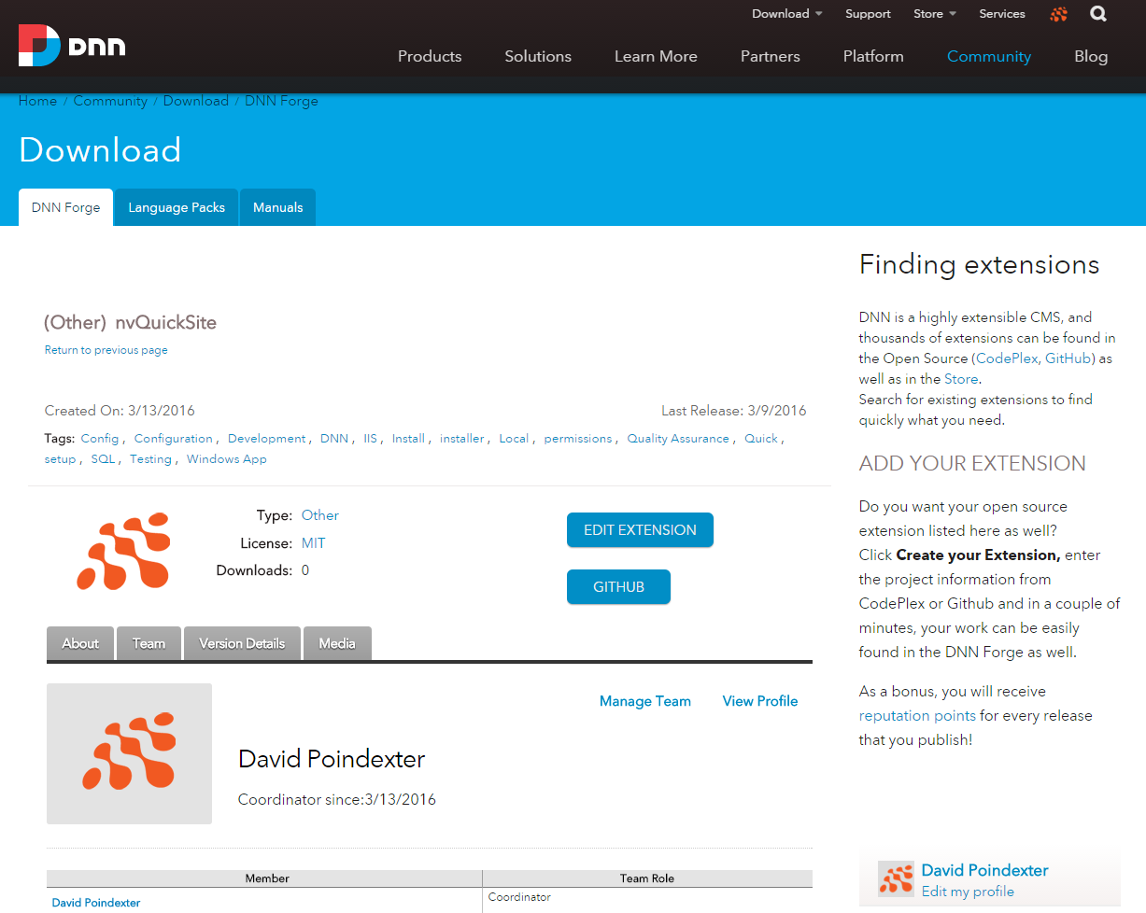The image size is (1146, 913).
Task: Click David Poindexter name in sidebar profile
Action: pos(984,870)
